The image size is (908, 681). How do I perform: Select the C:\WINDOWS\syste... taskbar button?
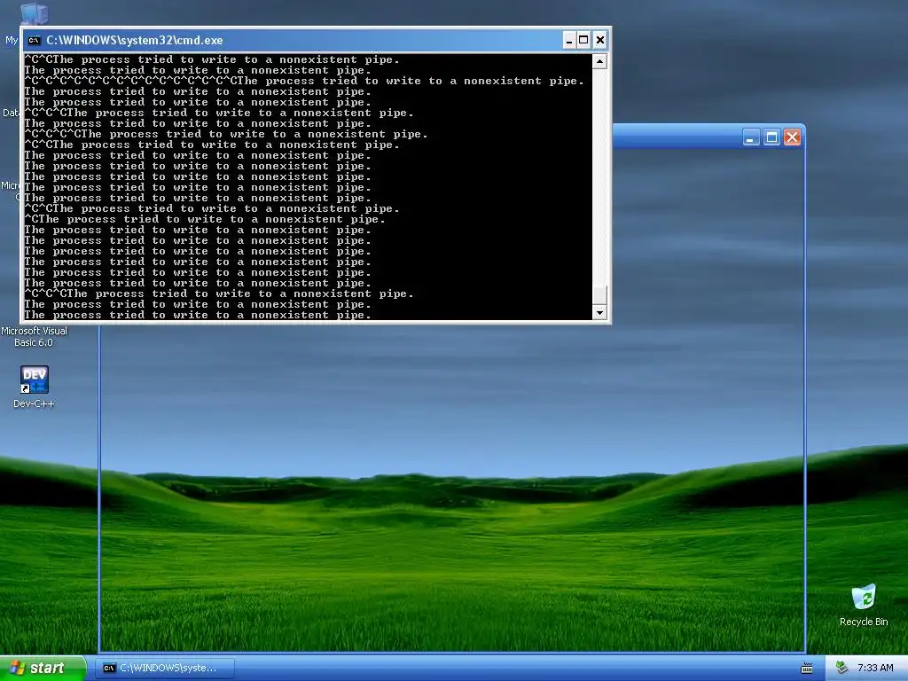pyautogui.click(x=165, y=668)
